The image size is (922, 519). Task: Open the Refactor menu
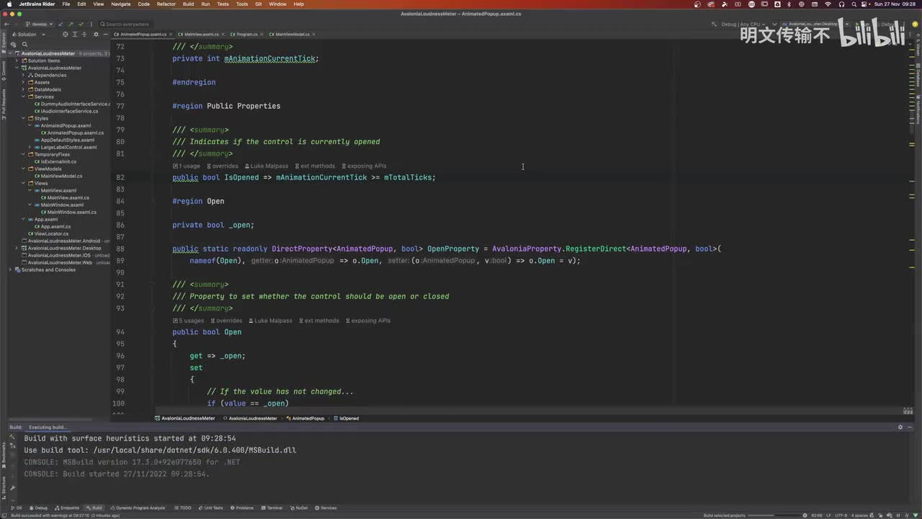(166, 4)
